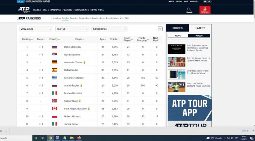Open the Red-Hot Alcaraz video thumbnail

(x=176, y=62)
